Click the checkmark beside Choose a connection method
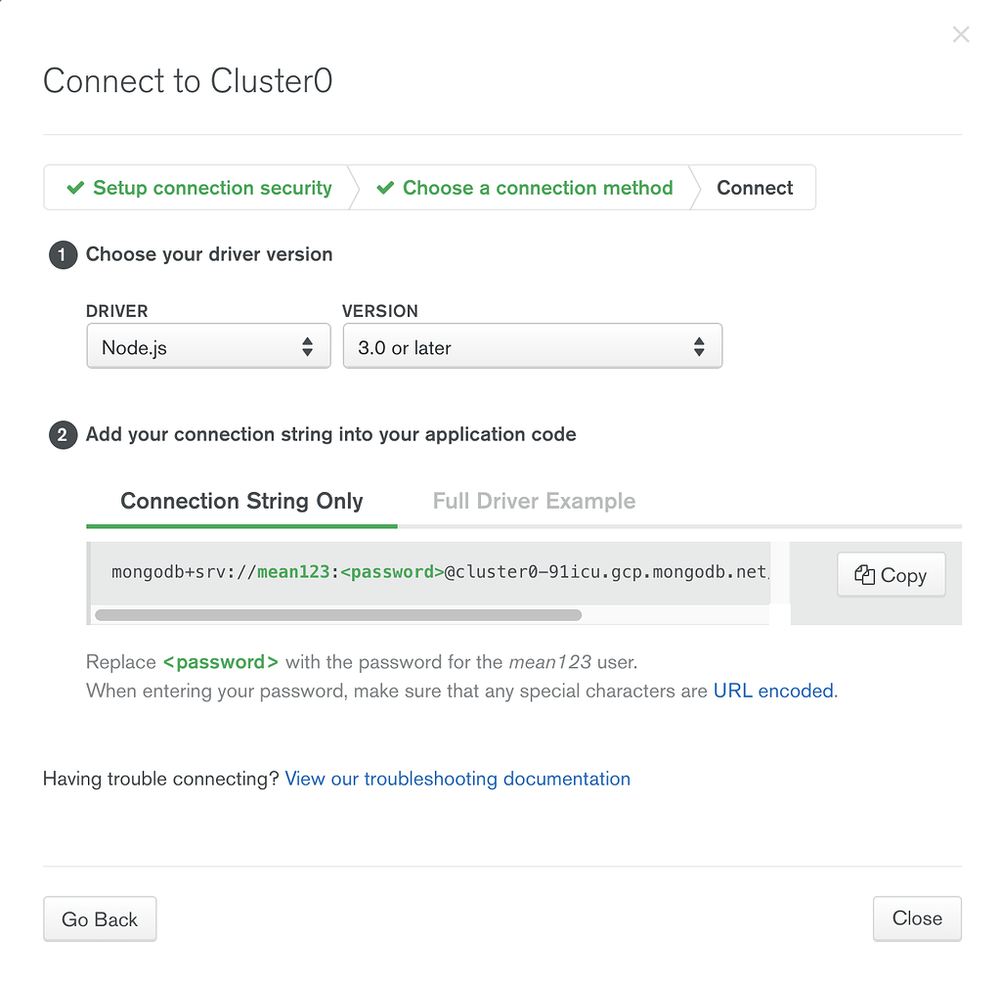The image size is (1001, 981). (x=385, y=188)
